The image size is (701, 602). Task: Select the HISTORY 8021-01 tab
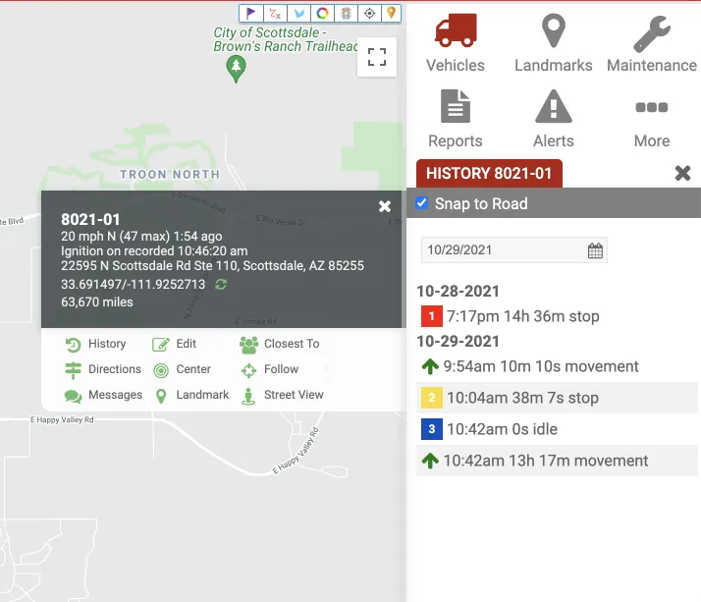tap(489, 174)
